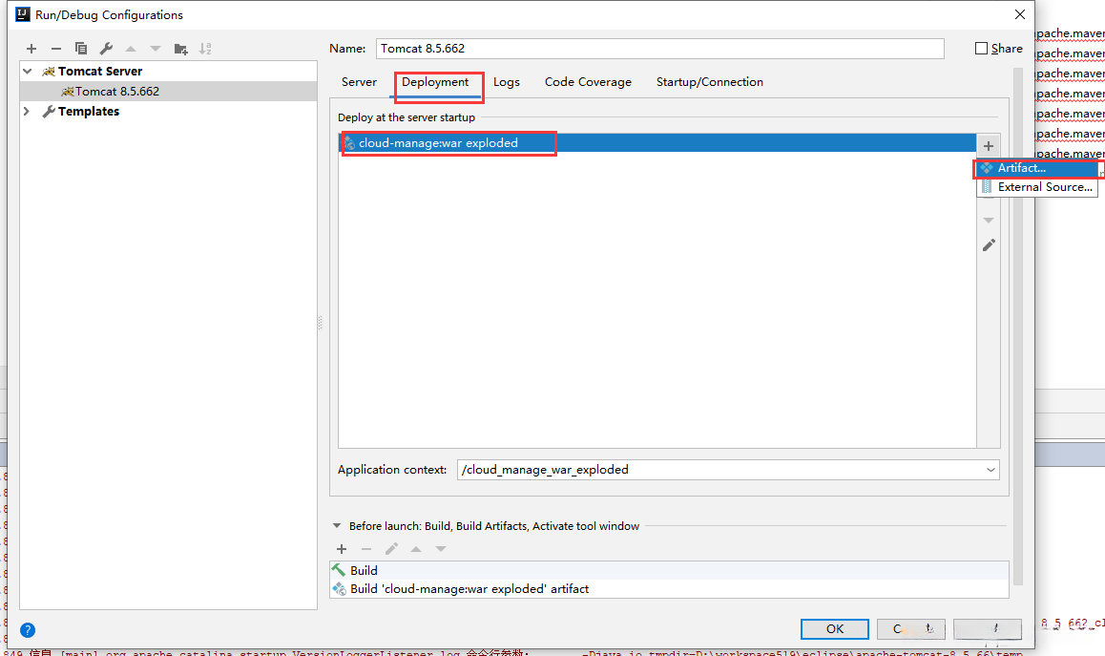Edit before-launch task with pencil icon
This screenshot has width=1105, height=656.
(391, 549)
